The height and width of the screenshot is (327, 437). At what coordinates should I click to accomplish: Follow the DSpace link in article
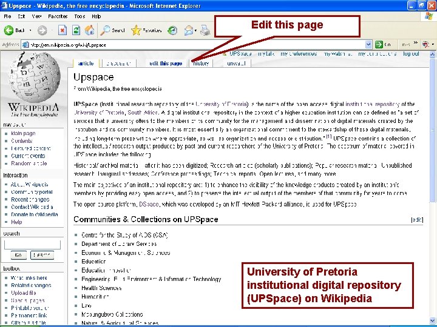149,205
